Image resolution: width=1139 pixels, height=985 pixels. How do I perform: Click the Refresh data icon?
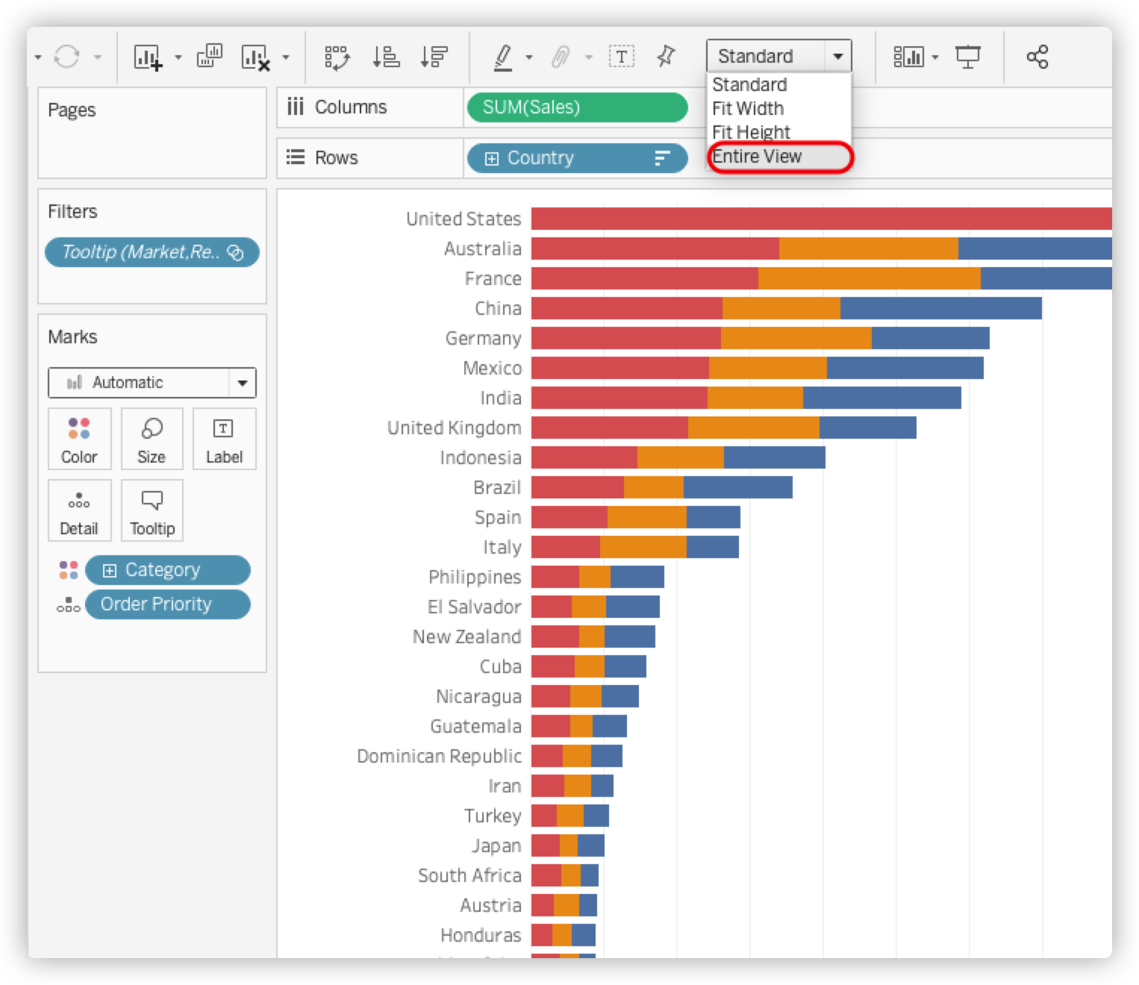pyautogui.click(x=67, y=57)
